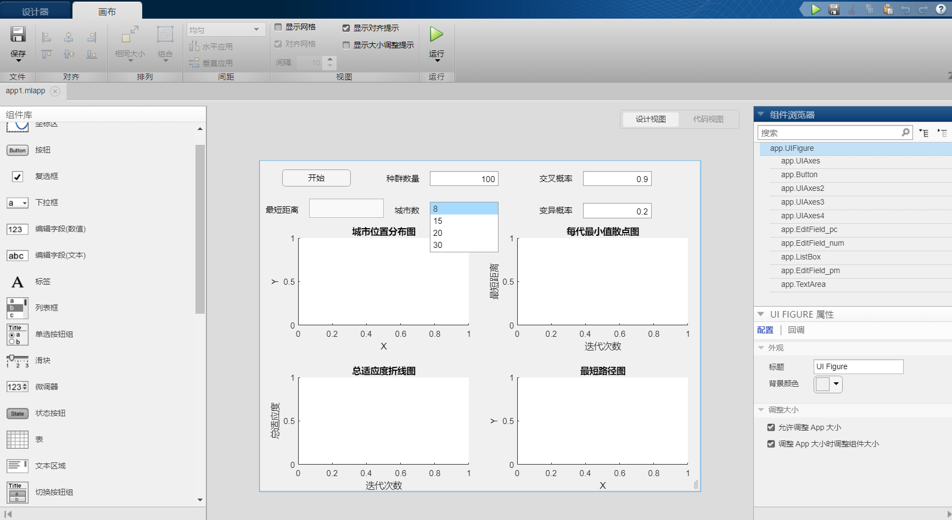Click the 开始 button on the canvas
This screenshot has width=952, height=520.
pyautogui.click(x=316, y=178)
